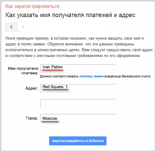The height and width of the screenshot is (152, 156).
Task: Click the page title 'Как указать имя получателя платежей и адрес'
Action: [x=70, y=15]
